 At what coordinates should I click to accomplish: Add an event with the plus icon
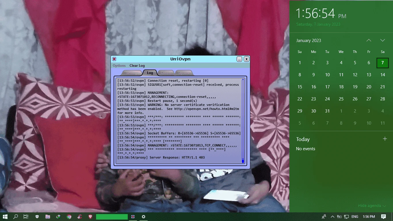pos(385,139)
